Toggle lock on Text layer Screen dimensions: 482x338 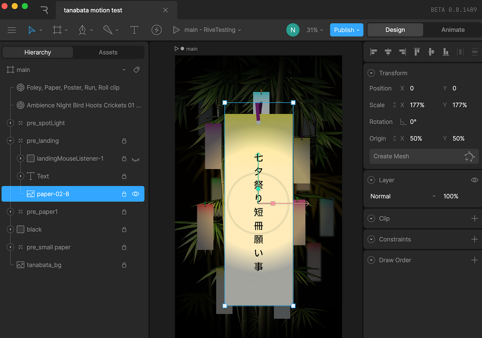(124, 176)
